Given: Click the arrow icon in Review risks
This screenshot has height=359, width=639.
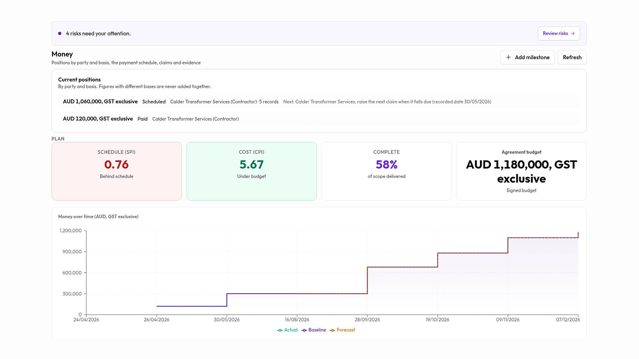Looking at the screenshot, I should (572, 34).
